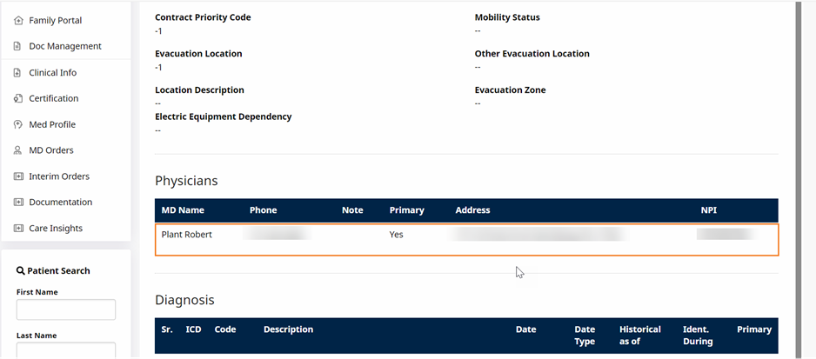Click the Last Name search field
This screenshot has height=359, width=816.
pos(66,350)
